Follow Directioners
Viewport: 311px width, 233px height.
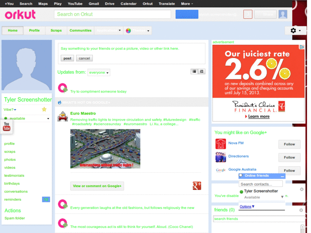click(x=289, y=157)
